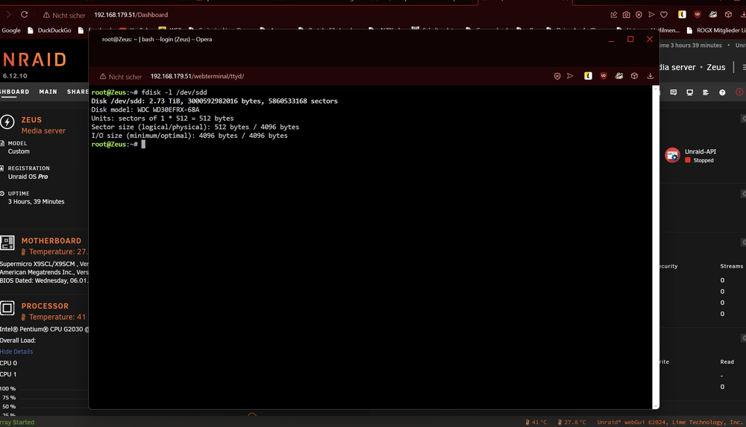Click the send-to-Flow arrow in main browser toolbar

[651, 15]
